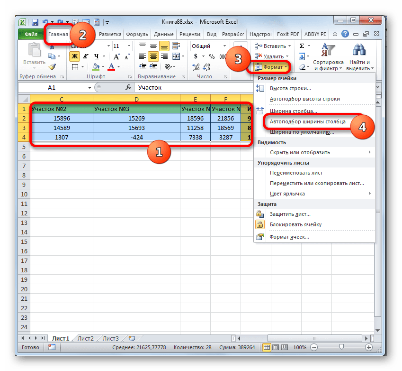Open the Name Box A1 dropdown arrow
Image resolution: width=402 pixels, height=371 pixels.
click(x=89, y=88)
